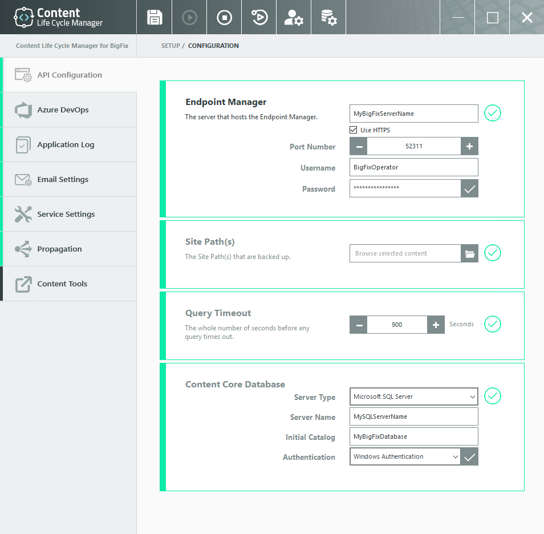The height and width of the screenshot is (534, 544).
Task: Click 'Content Life Cycle Manager for BigFix' text
Action: [72, 46]
